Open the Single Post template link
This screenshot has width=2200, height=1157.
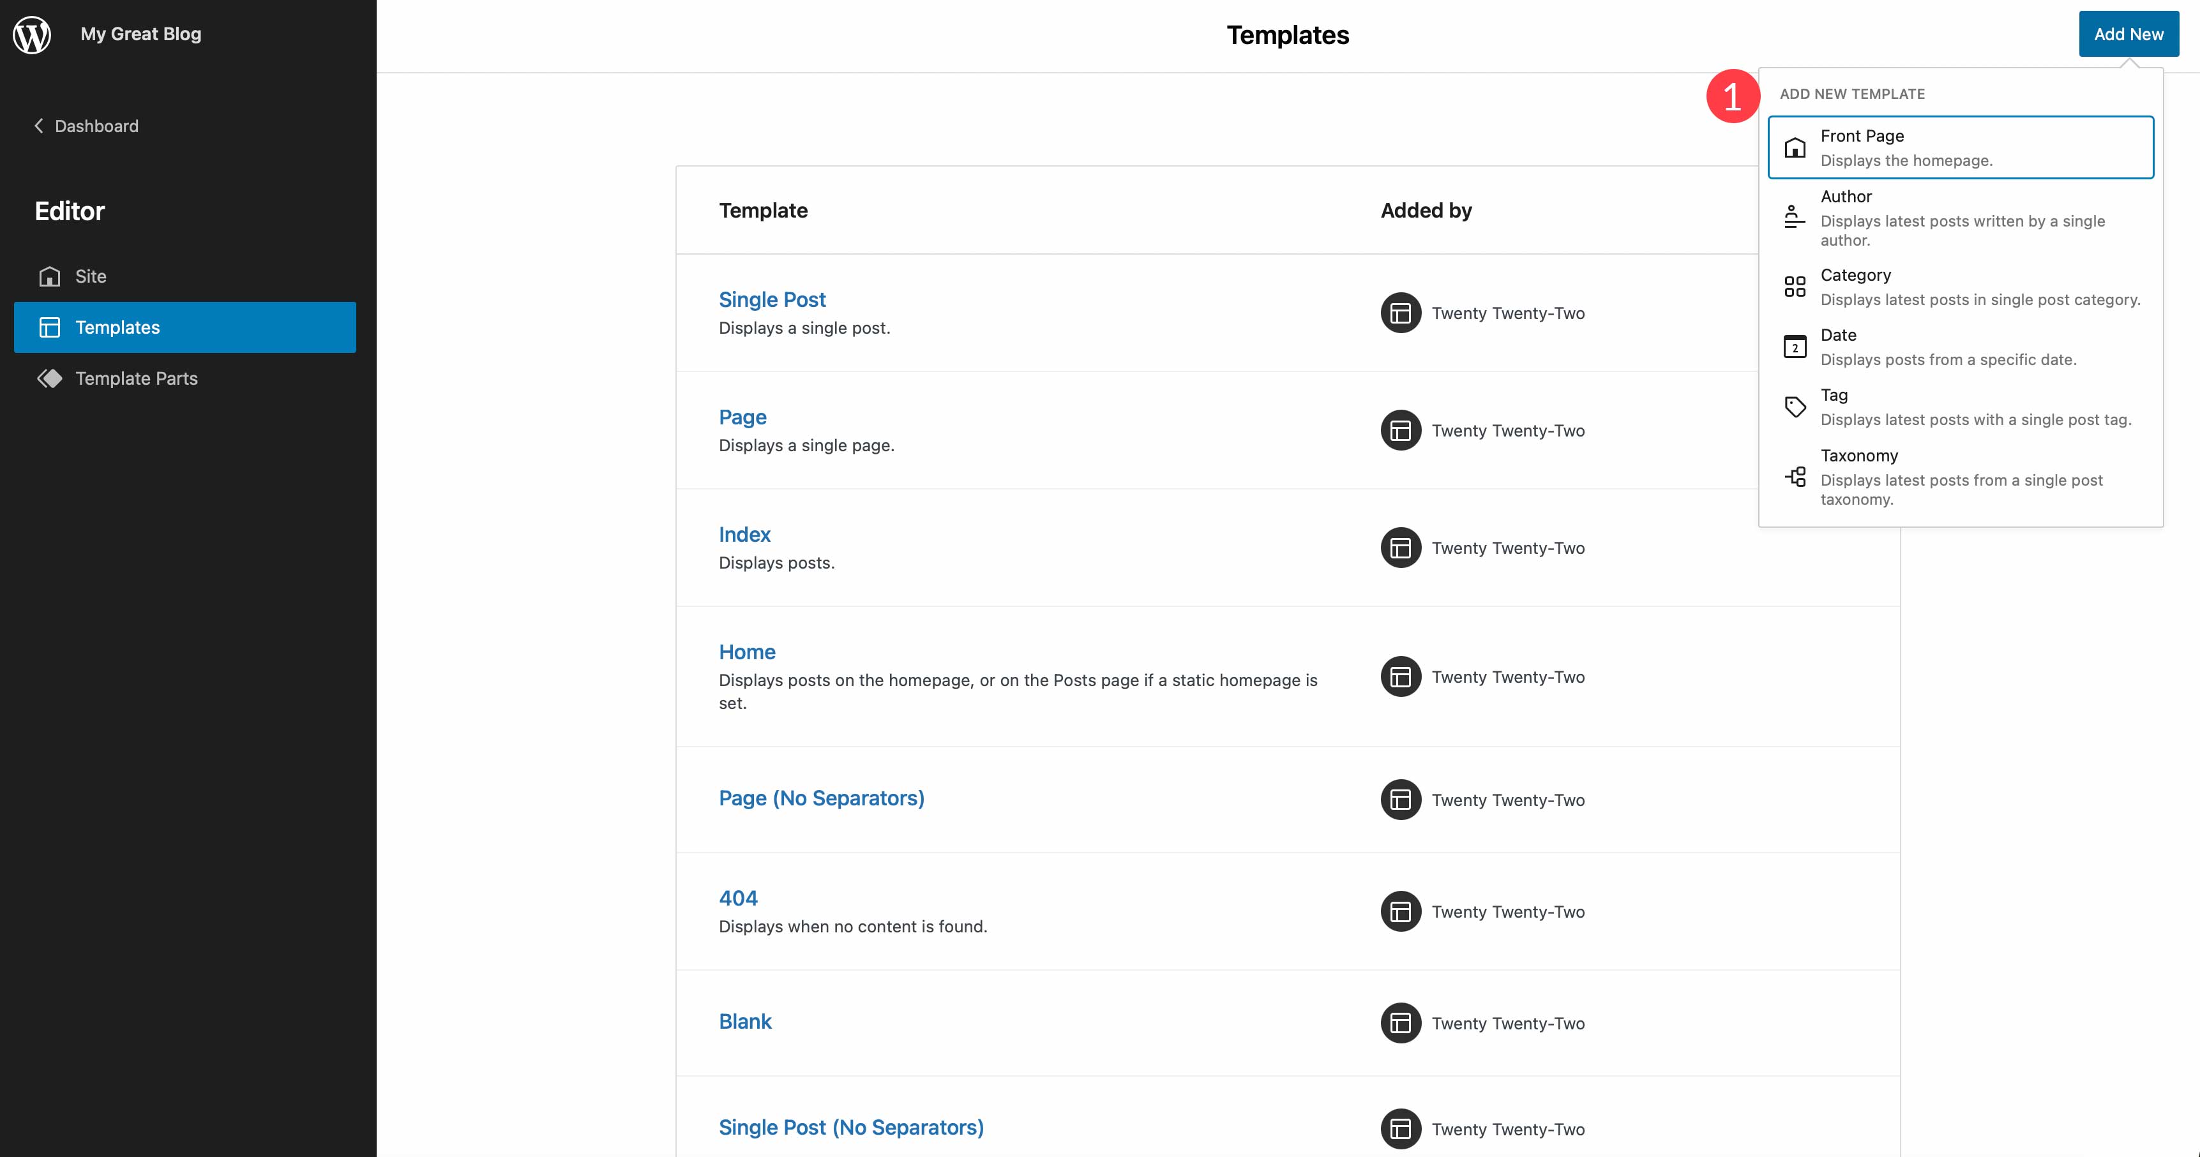pos(771,300)
